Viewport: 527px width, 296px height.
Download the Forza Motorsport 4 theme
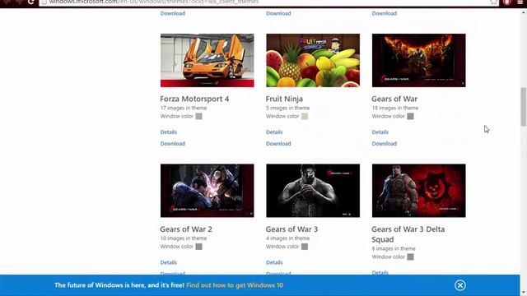173,144
